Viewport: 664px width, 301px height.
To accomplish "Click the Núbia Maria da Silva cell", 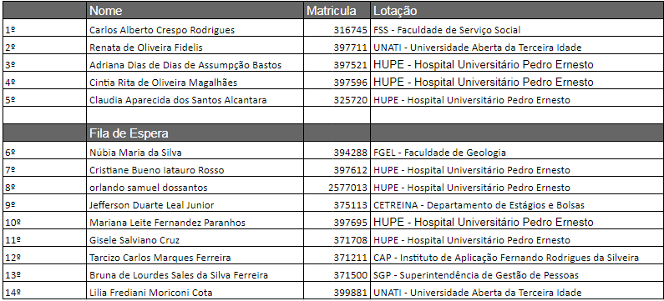I will pos(195,153).
